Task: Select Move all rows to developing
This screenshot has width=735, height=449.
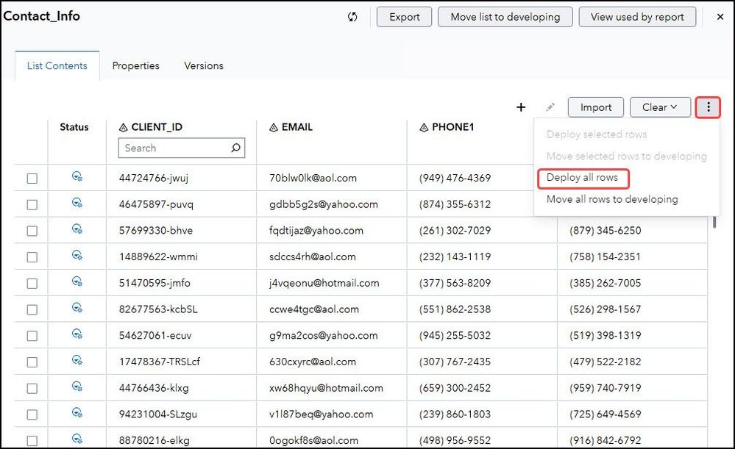Action: click(611, 199)
